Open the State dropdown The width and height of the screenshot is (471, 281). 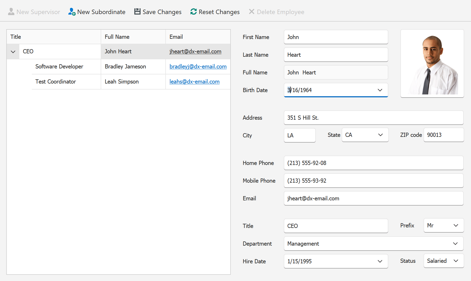[x=381, y=135]
